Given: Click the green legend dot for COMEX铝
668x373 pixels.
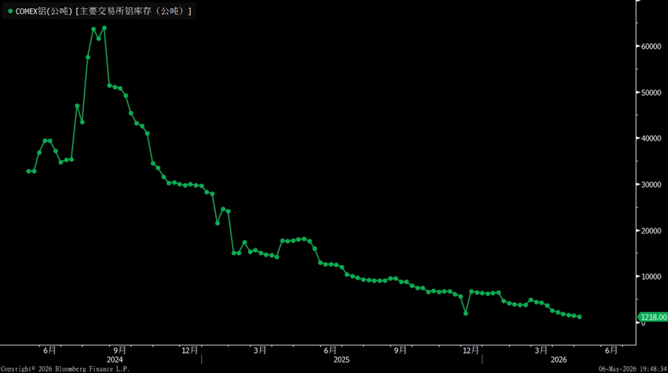Looking at the screenshot, I should tap(10, 11).
